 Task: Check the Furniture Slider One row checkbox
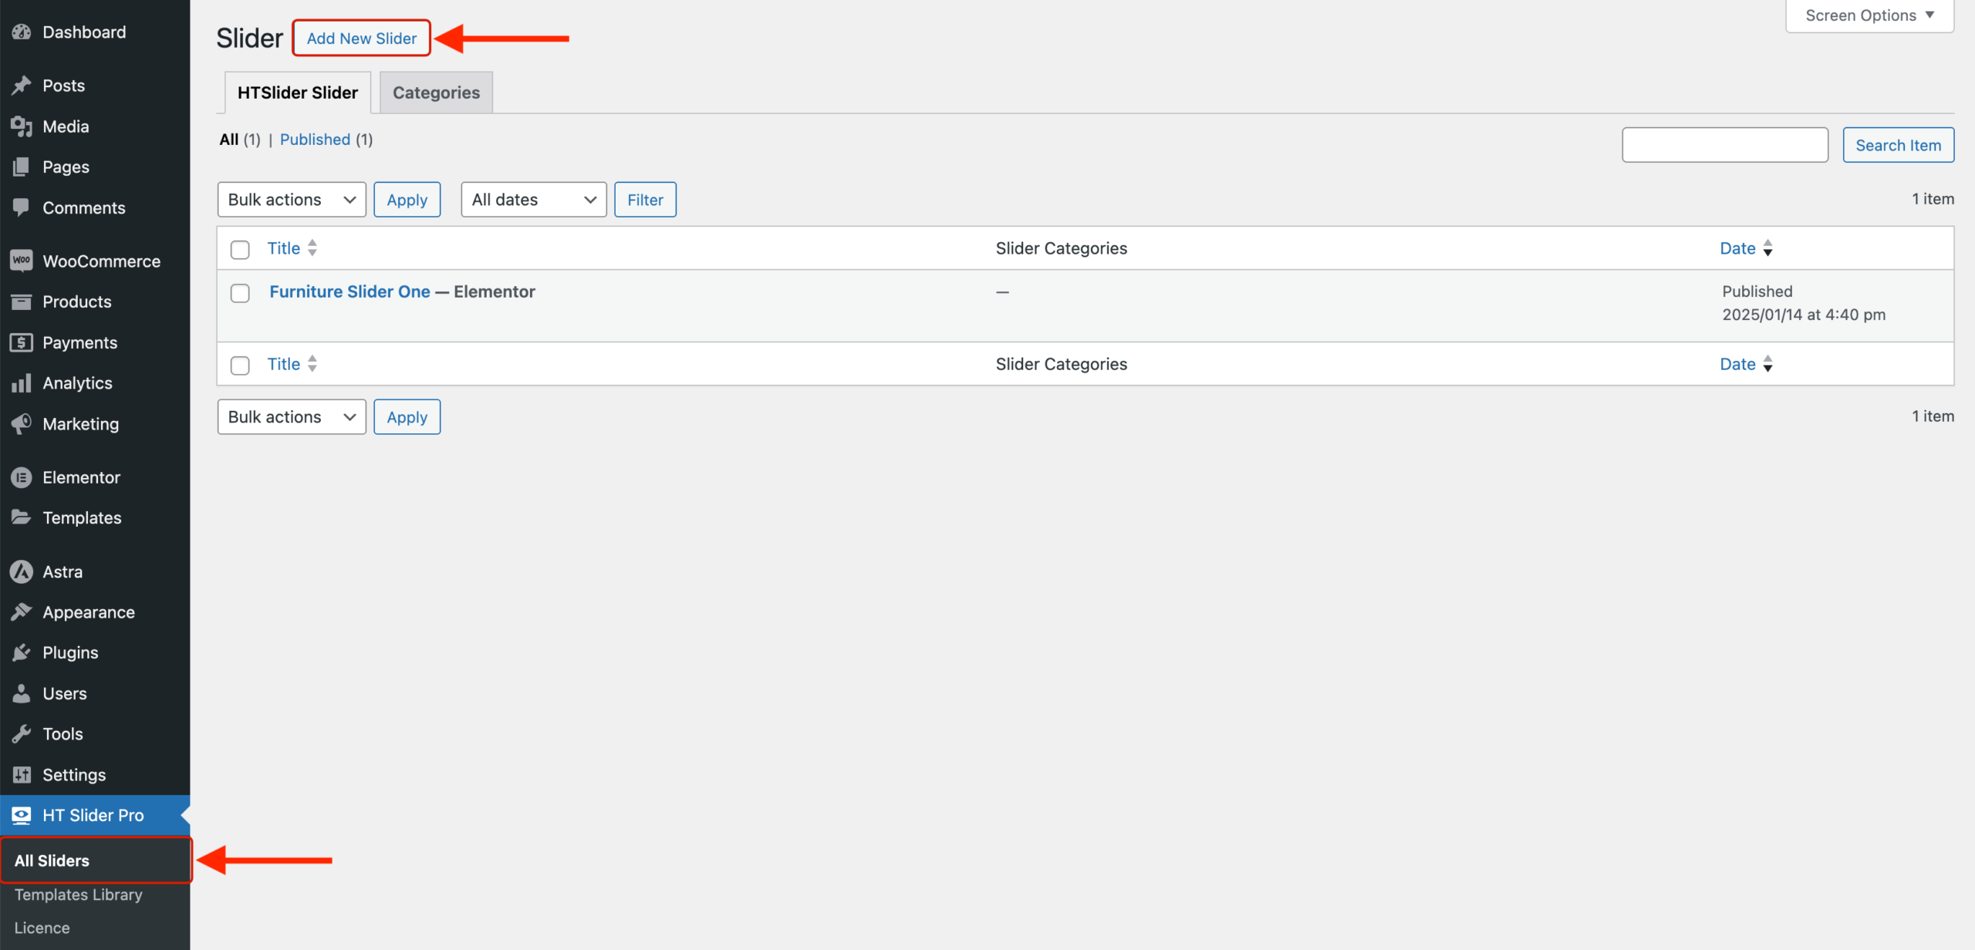(240, 293)
